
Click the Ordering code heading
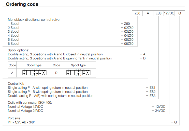tap(22, 4)
